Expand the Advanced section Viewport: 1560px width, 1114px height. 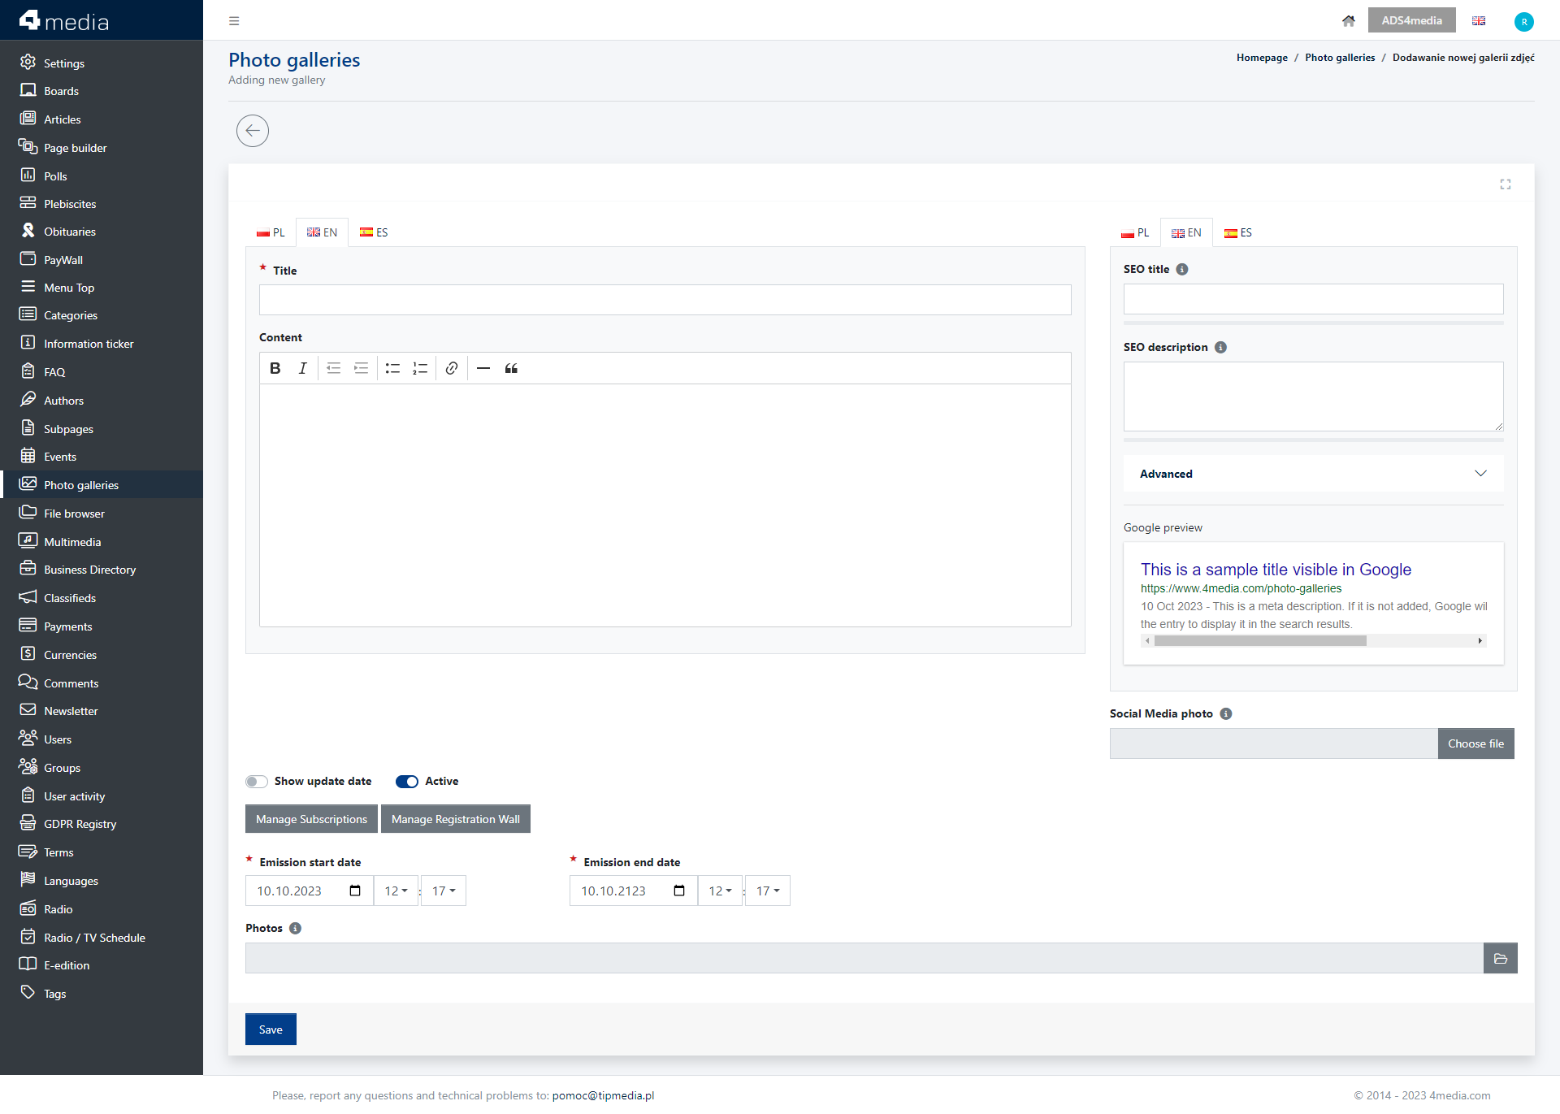1314,473
